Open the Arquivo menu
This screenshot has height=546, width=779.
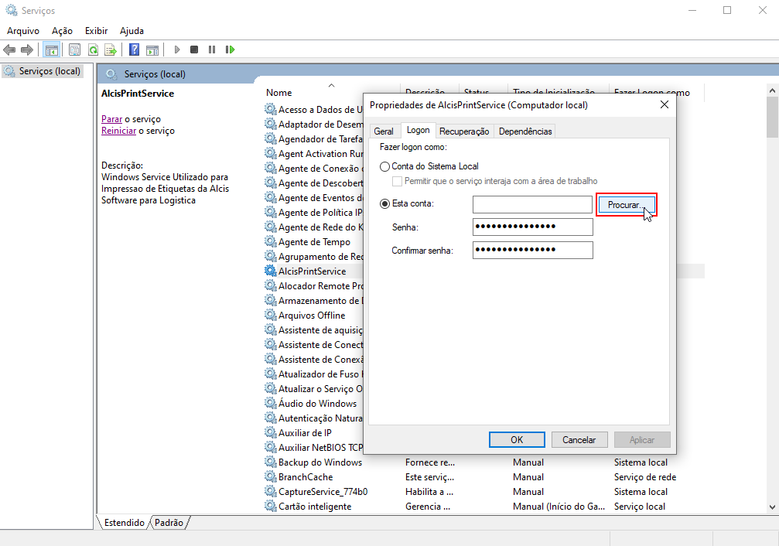tap(23, 31)
